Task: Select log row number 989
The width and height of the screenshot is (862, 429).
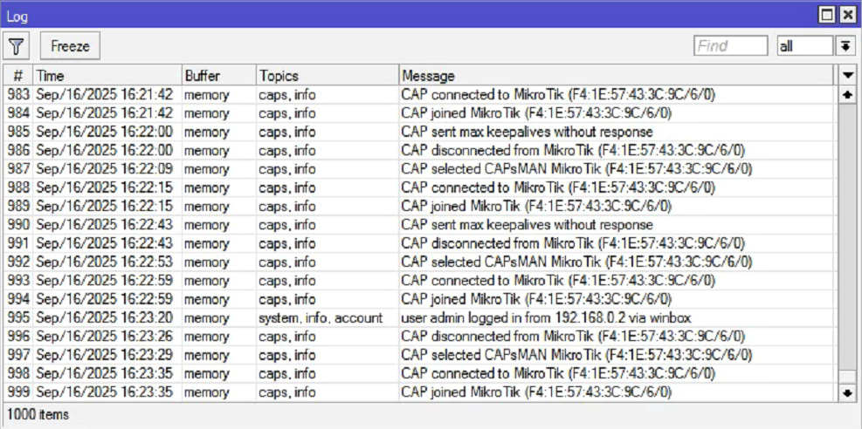Action: click(x=419, y=207)
